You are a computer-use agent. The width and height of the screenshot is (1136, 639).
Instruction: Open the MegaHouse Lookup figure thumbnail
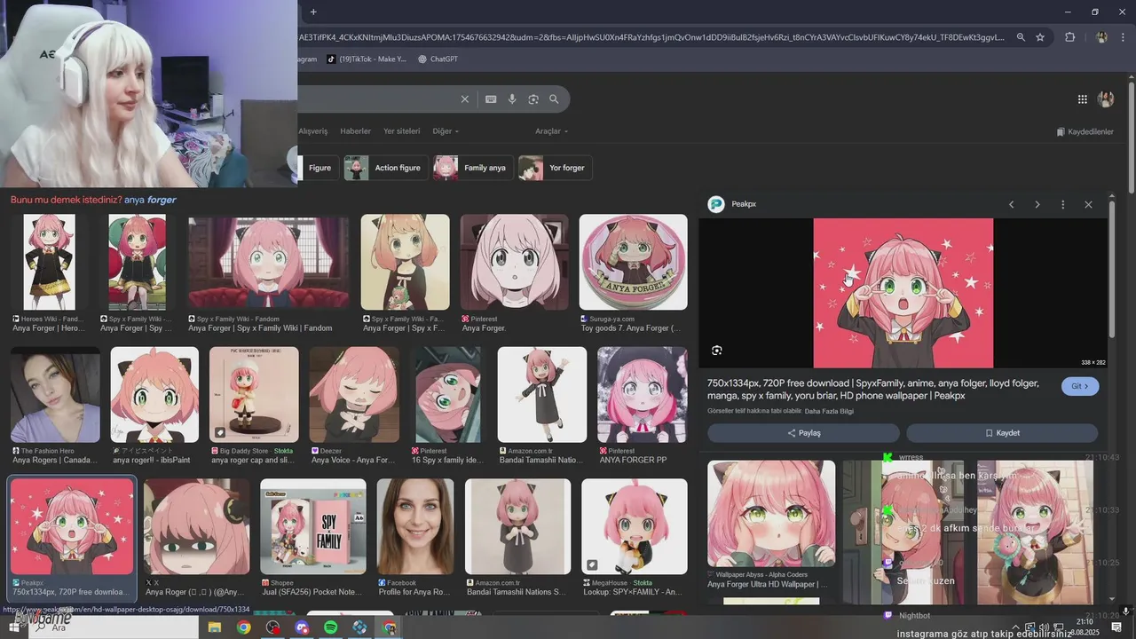point(635,526)
